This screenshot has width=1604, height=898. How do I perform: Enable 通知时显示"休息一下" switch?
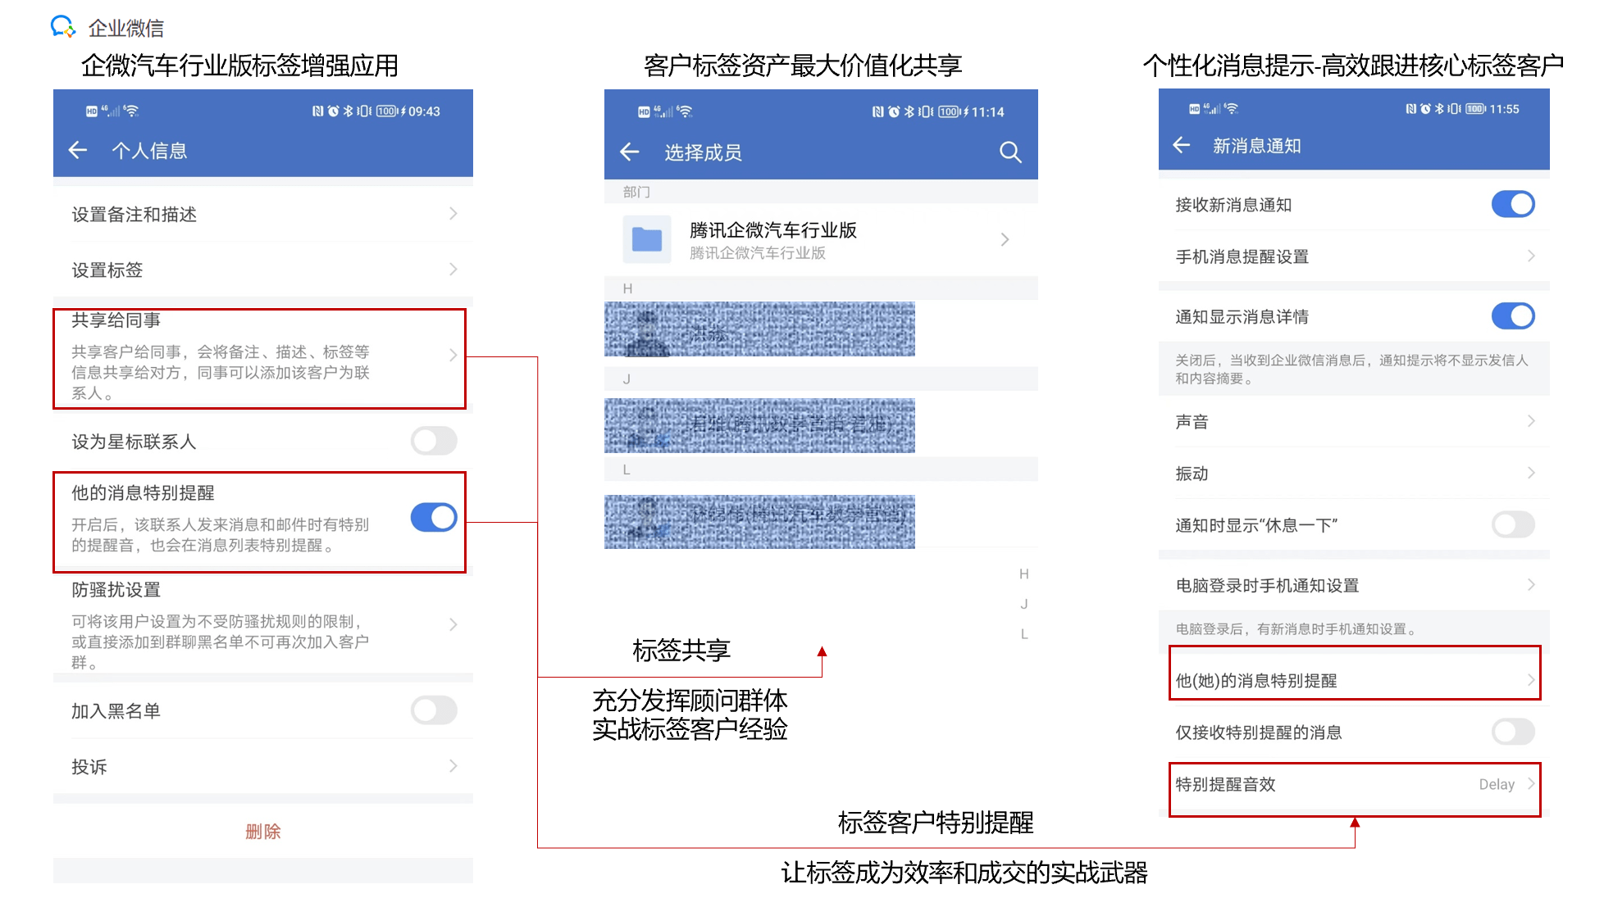[x=1513, y=524]
